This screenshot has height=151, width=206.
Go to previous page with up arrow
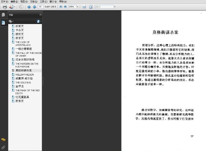tap(29, 7)
